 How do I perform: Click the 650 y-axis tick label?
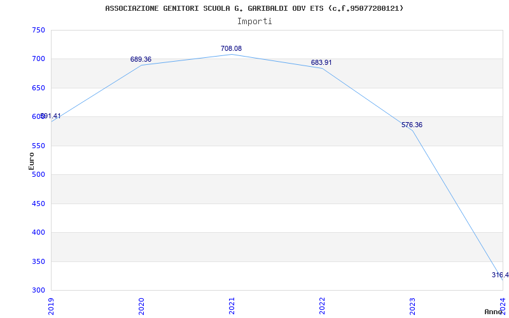[38, 88]
